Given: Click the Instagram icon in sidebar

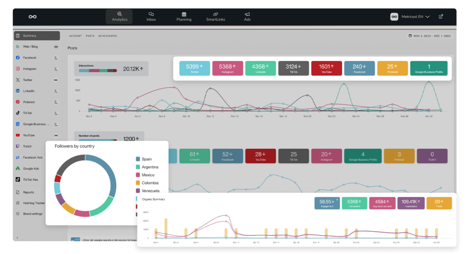Looking at the screenshot, I should 18,69.
